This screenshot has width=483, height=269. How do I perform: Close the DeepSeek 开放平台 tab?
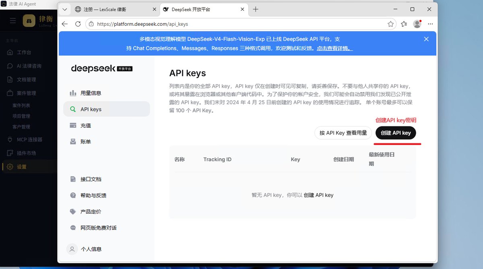242,9
